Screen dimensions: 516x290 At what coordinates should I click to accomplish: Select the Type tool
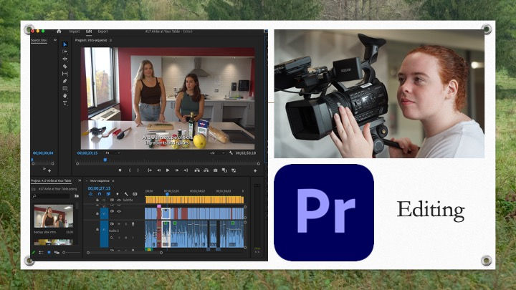[64, 103]
